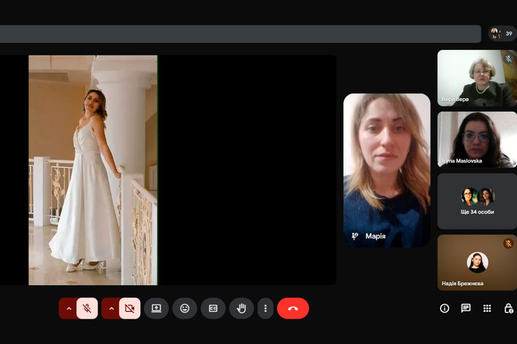517x344 pixels.
Task: Open the three-dot more options menu
Action: click(265, 308)
